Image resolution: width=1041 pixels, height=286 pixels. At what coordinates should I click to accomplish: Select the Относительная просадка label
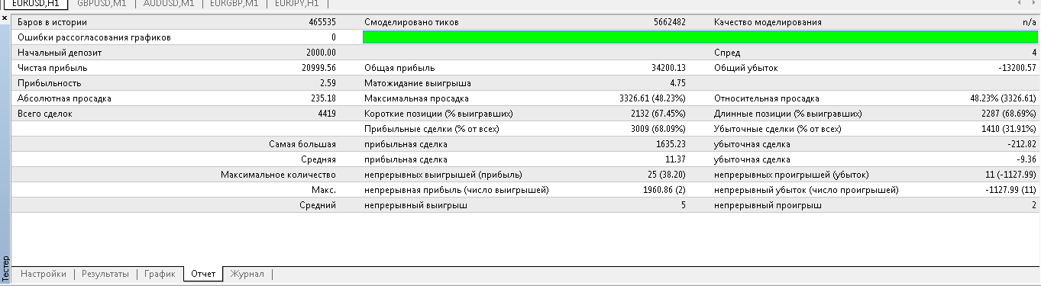[x=766, y=98]
